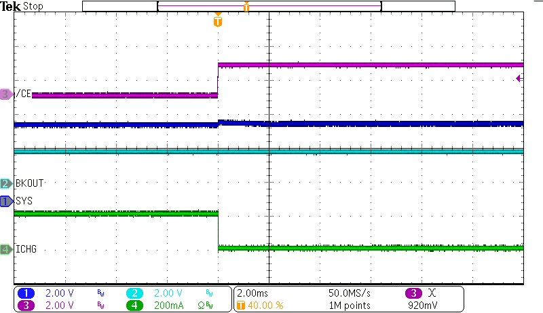Select the green channel 4 readout badge
Screen dimensions: 543x313
click(135, 305)
